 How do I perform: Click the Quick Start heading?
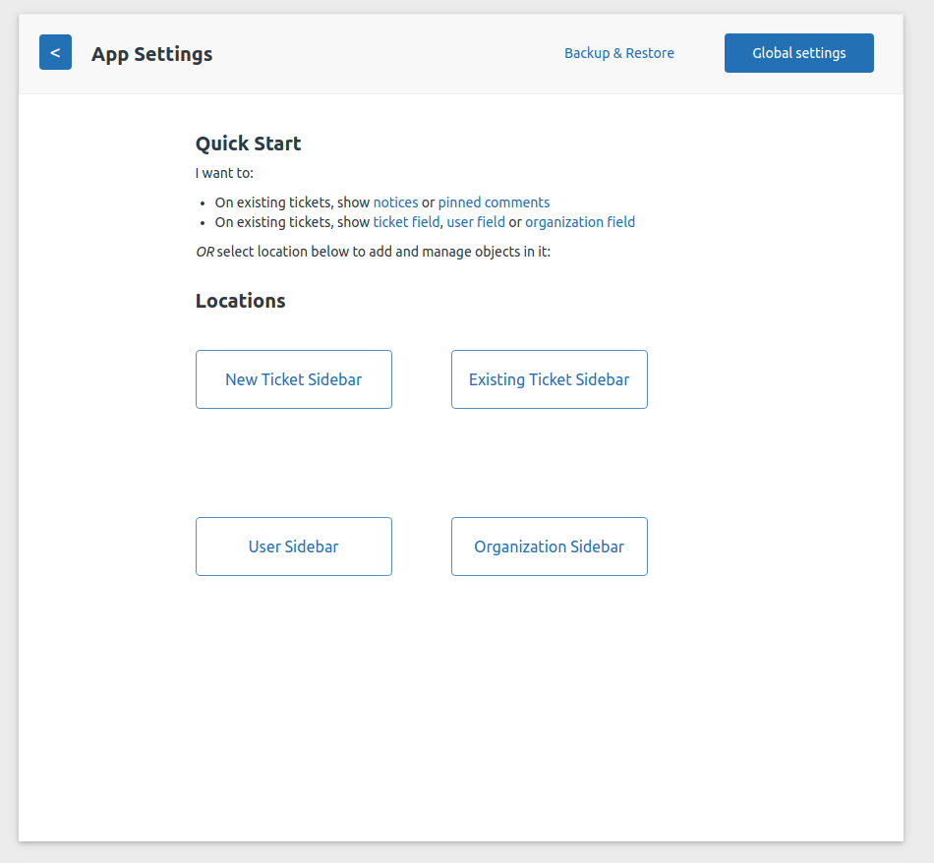pos(249,144)
